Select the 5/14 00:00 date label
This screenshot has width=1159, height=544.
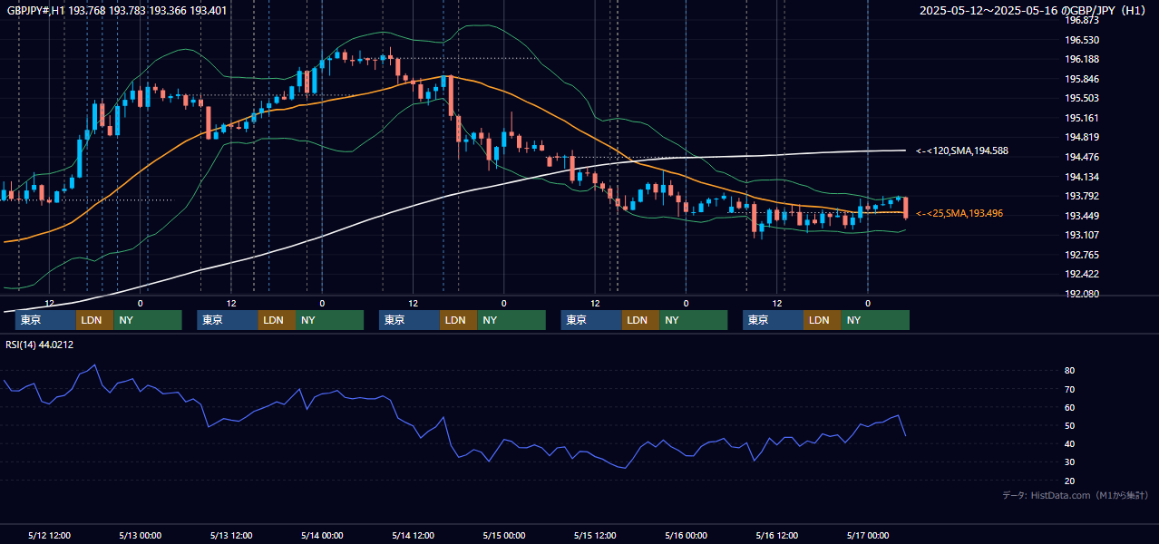pos(323,536)
